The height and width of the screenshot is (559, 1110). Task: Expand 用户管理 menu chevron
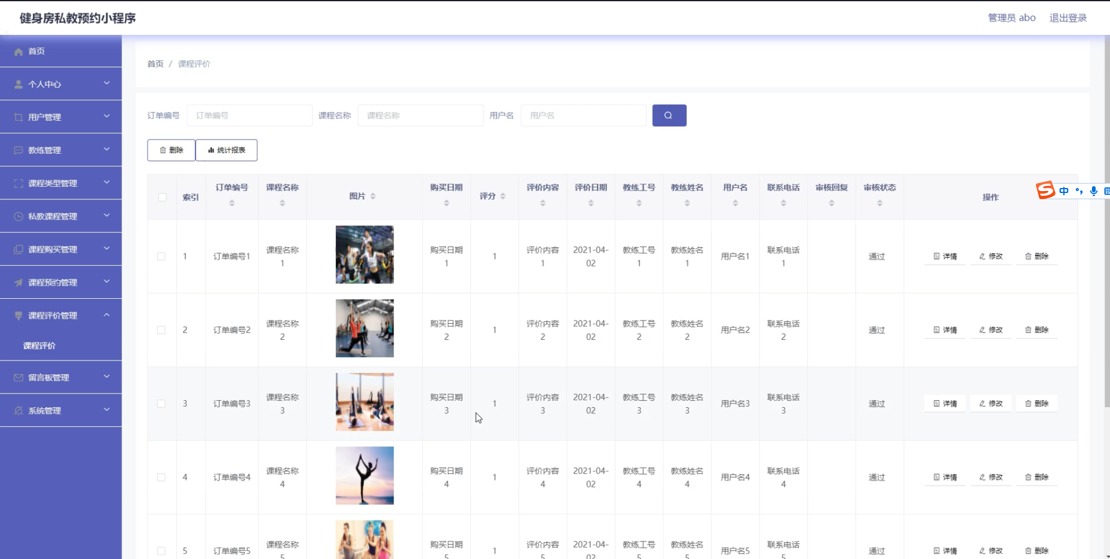point(107,116)
